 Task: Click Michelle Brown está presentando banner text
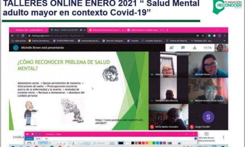[x=43, y=48]
